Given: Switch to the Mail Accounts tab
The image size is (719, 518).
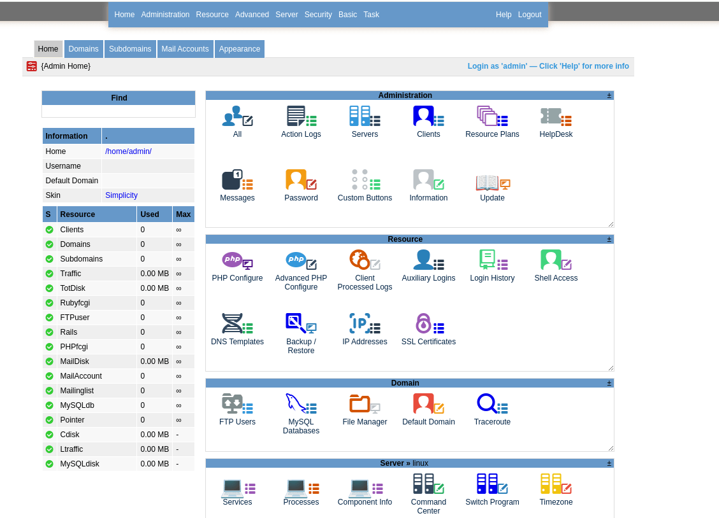Looking at the screenshot, I should (185, 49).
